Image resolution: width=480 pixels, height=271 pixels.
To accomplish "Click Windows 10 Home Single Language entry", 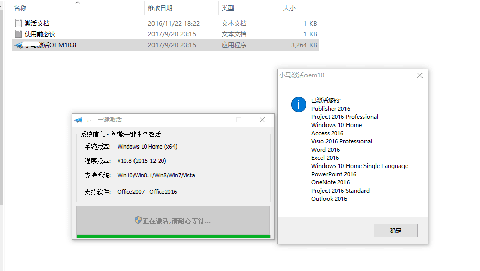I will coord(360,166).
